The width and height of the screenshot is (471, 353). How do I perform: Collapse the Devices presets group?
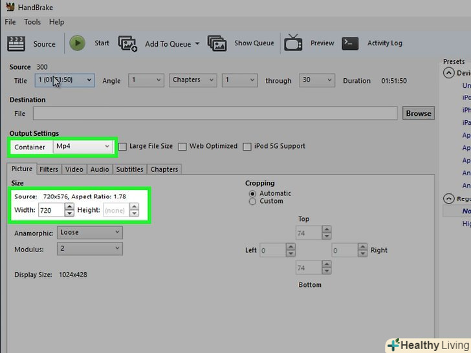pyautogui.click(x=448, y=73)
